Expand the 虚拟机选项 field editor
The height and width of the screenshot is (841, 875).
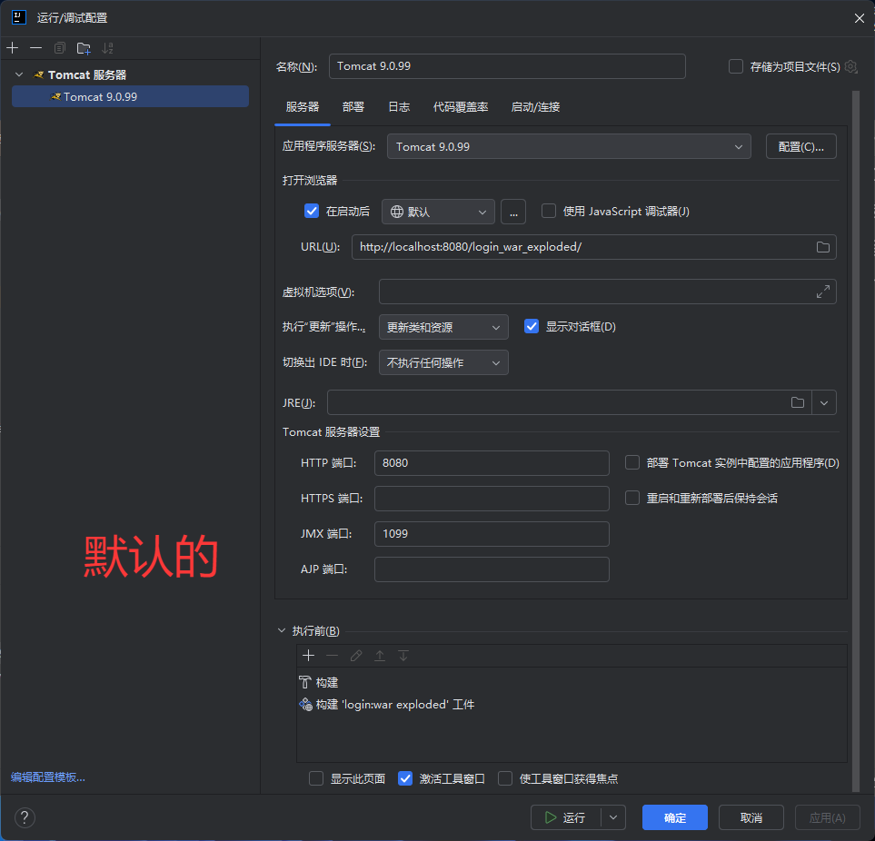pyautogui.click(x=823, y=292)
